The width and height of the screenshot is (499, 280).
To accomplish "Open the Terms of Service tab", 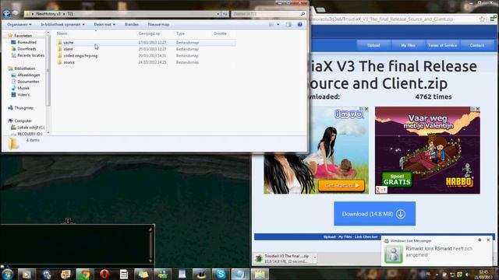I will click(x=442, y=45).
